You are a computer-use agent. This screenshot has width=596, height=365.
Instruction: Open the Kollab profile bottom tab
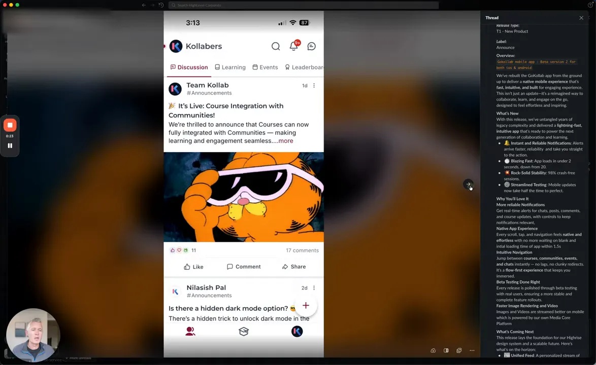point(297,331)
